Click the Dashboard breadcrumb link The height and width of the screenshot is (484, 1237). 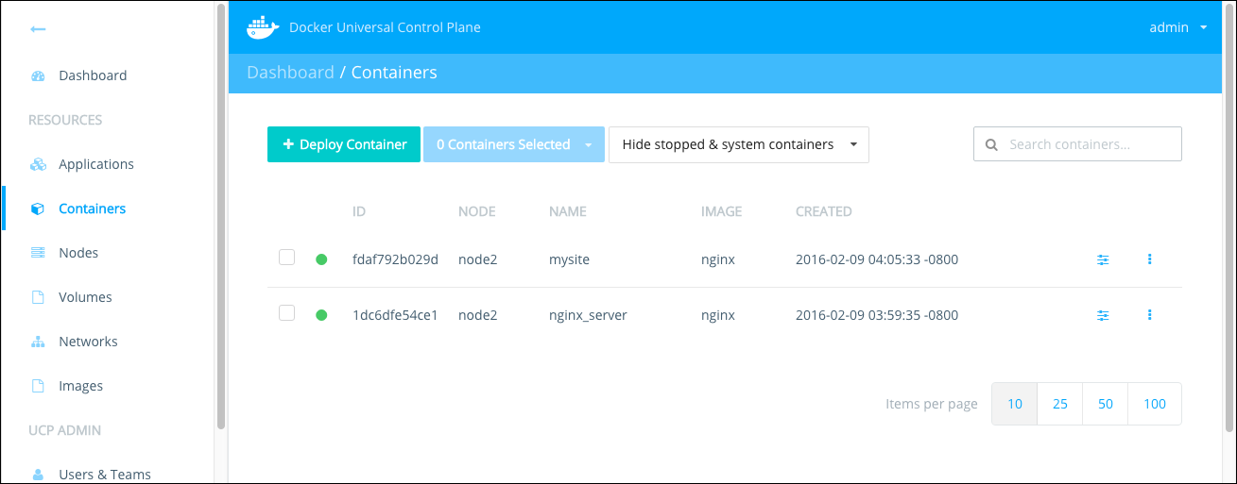(290, 73)
